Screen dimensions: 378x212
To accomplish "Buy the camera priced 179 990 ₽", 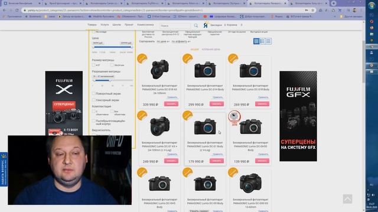I will point(217,161).
